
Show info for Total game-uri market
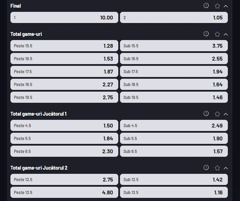pyautogui.click(x=206, y=33)
